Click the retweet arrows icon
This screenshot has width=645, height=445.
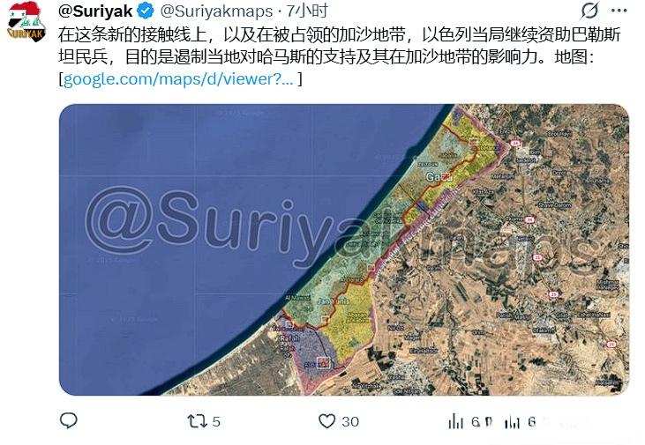(195, 421)
